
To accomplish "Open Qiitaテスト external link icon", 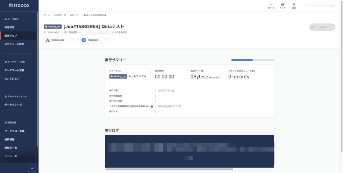I will (x=173, y=91).
